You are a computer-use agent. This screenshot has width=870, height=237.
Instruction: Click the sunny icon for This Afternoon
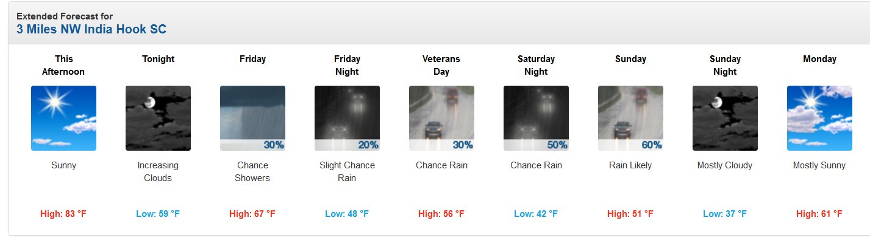coord(63,118)
